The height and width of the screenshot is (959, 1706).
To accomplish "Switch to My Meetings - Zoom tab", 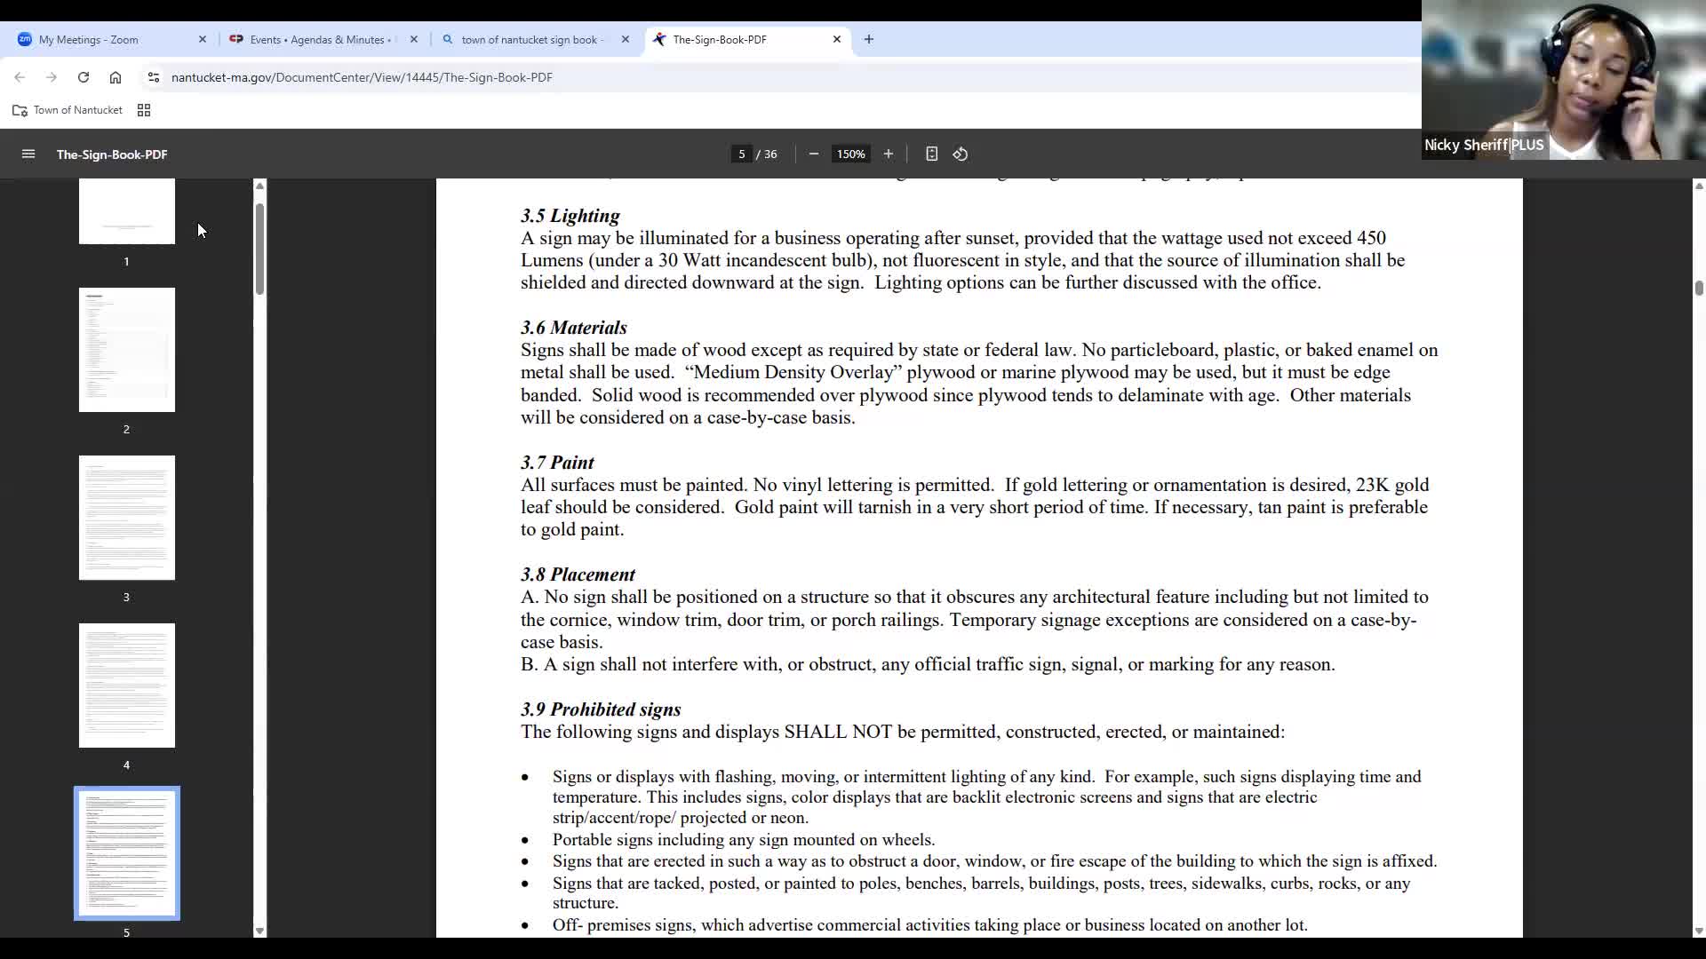I will click(89, 40).
